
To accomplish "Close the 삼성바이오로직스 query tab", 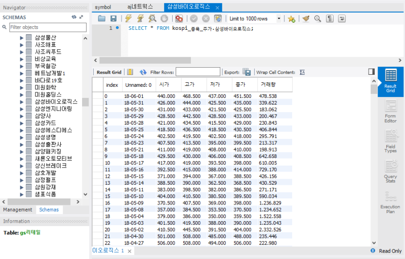I will 217,8.
